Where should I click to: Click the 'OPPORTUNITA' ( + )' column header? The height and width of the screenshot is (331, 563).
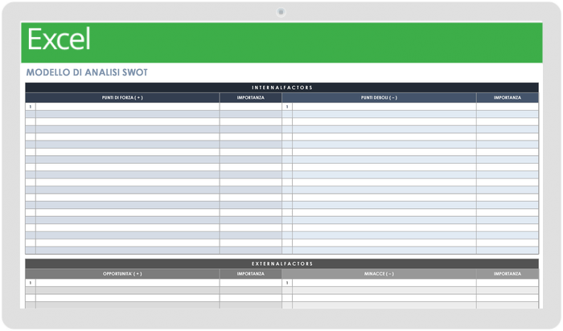point(122,274)
